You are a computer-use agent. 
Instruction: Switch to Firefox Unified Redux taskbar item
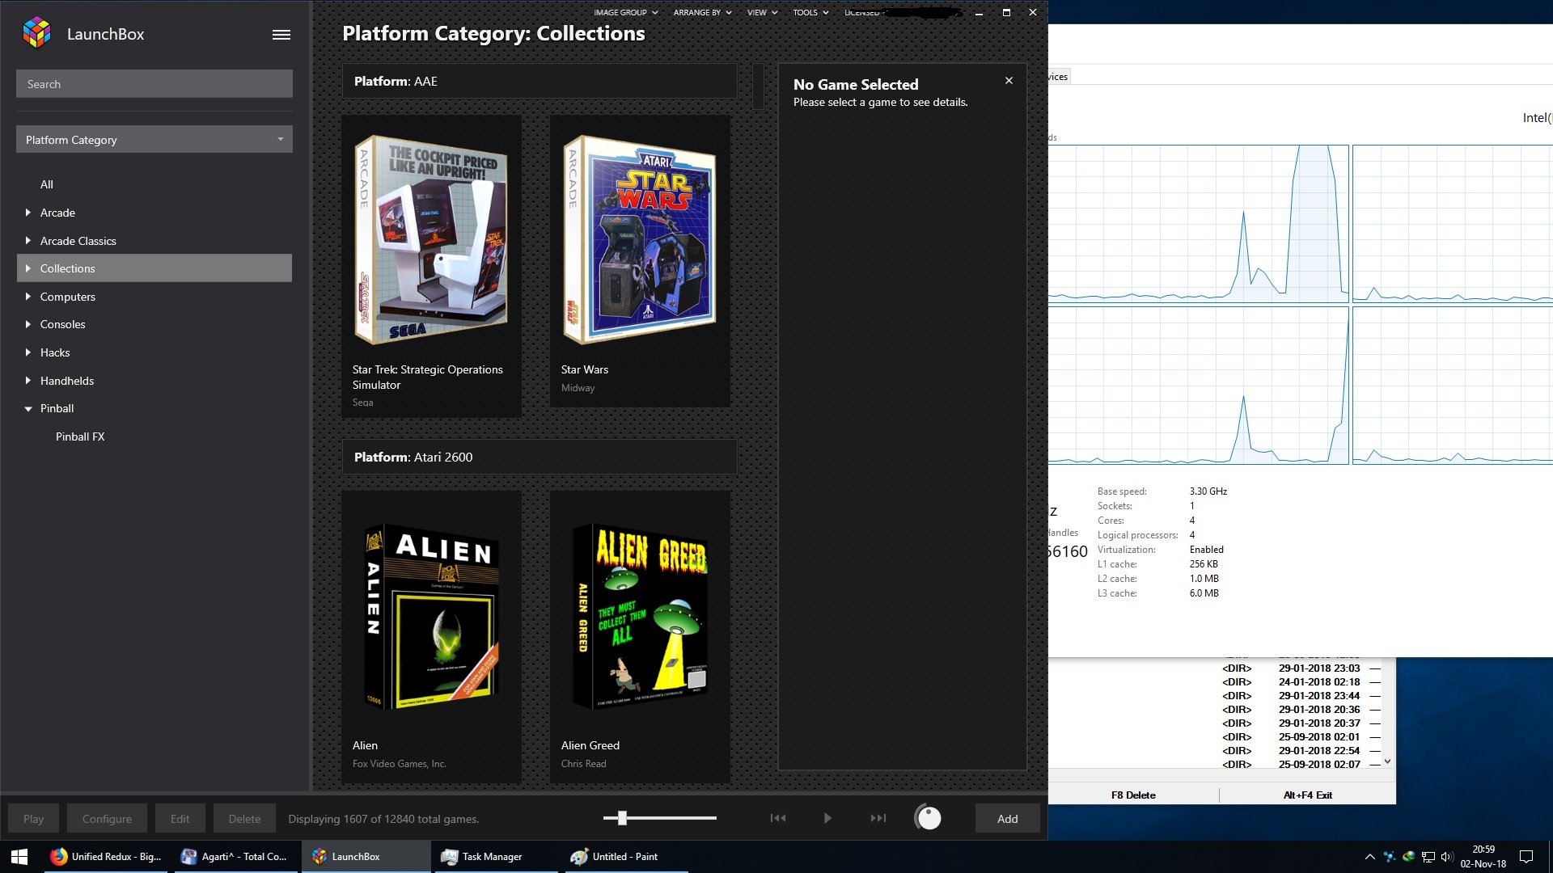(105, 856)
